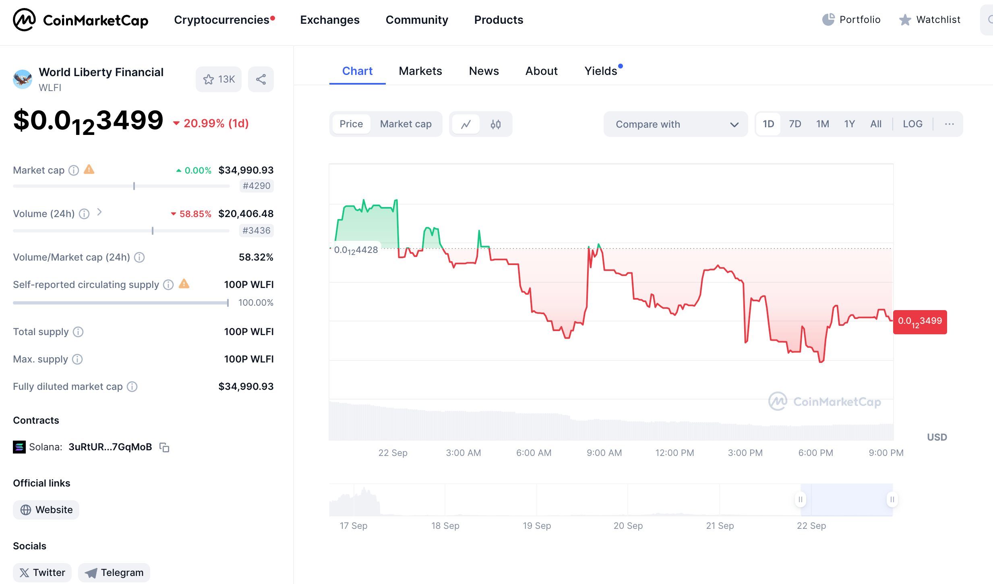993x584 pixels.
Task: Switch to the line chart view
Action: coord(466,124)
